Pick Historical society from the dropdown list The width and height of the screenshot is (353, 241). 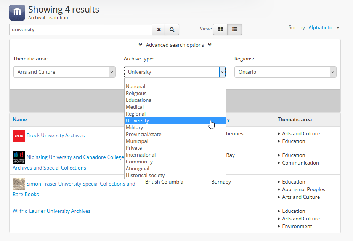145,175
